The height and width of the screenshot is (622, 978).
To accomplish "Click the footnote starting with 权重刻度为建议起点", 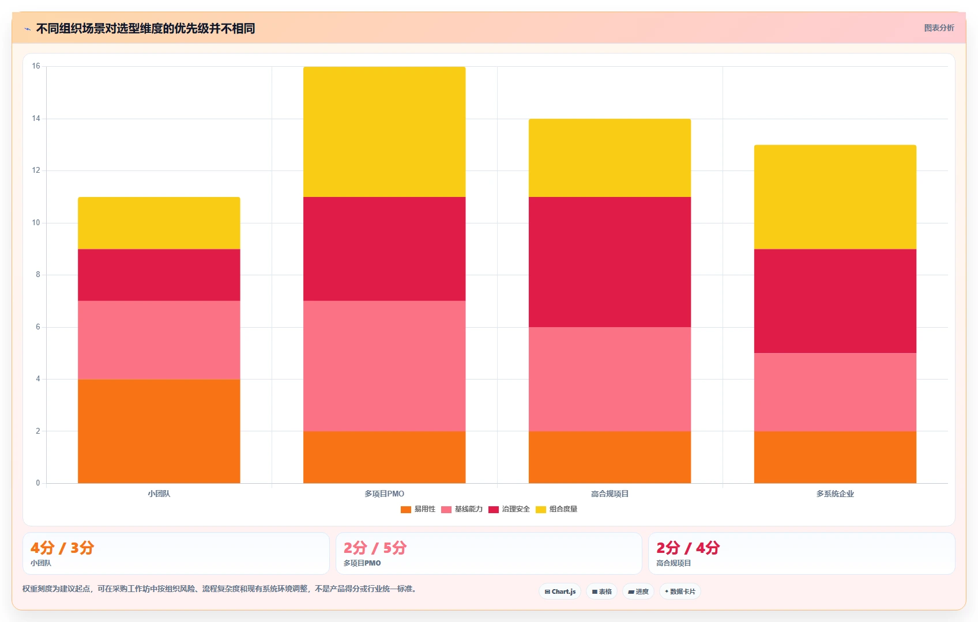I will click(x=219, y=589).
